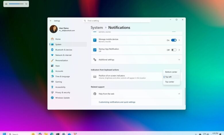The width and height of the screenshot is (224, 135).
Task: Open Accessibility settings page
Action: [68, 87]
